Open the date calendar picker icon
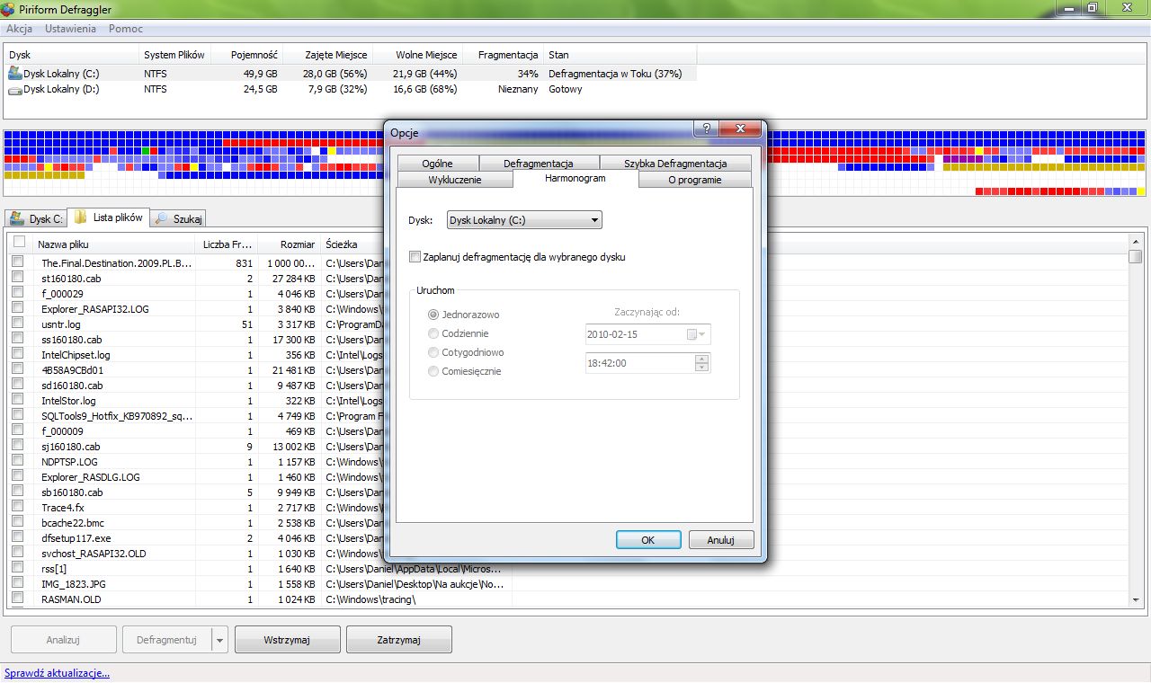 tap(692, 334)
